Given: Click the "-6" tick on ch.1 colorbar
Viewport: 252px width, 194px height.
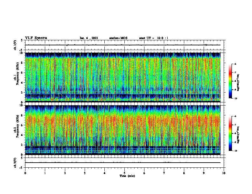Looking at the screenshot, I should click(235, 64).
